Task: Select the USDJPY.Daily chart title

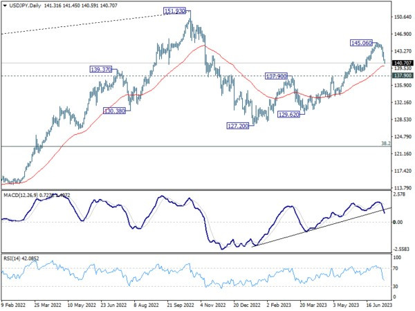Action: tap(25, 6)
